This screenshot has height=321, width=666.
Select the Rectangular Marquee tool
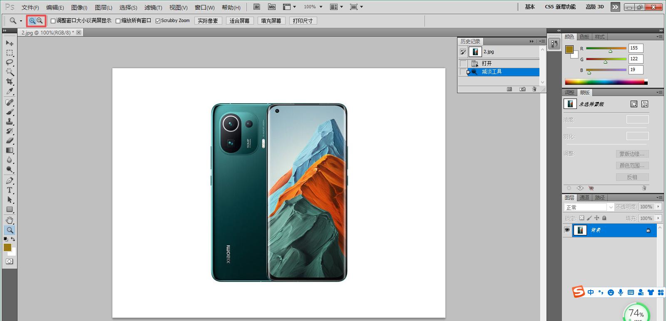pos(10,53)
